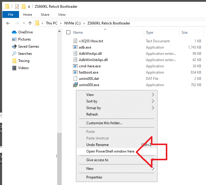Image resolution: width=206 pixels, height=185 pixels.
Task: Click the +XQ55 How.txt document icon
Action: (75, 41)
